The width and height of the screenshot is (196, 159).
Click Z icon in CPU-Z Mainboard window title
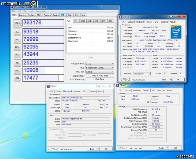click(48, 86)
